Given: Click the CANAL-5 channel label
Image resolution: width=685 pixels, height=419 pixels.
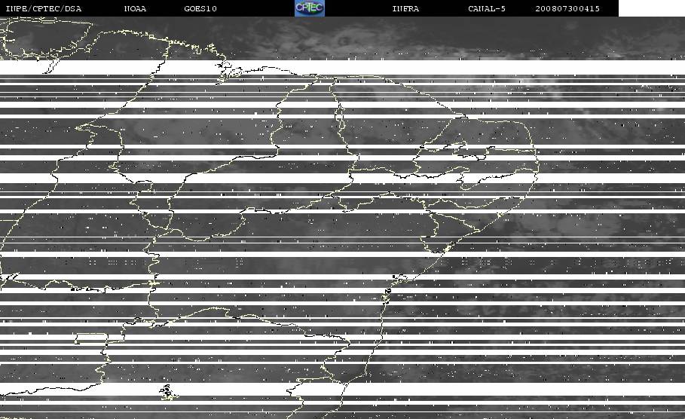Looking at the screenshot, I should pos(487,9).
